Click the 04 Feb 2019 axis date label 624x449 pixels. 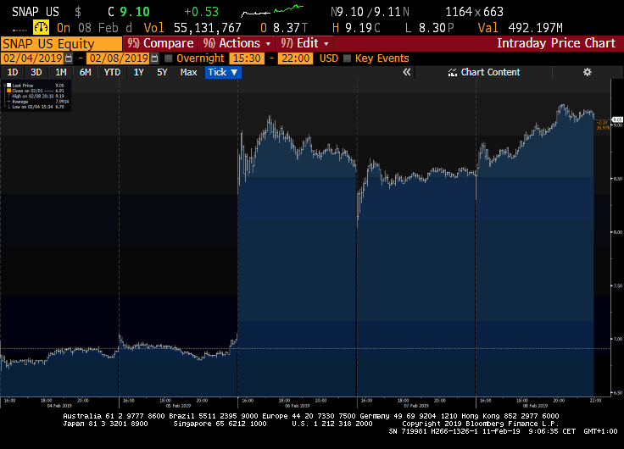pos(59,406)
